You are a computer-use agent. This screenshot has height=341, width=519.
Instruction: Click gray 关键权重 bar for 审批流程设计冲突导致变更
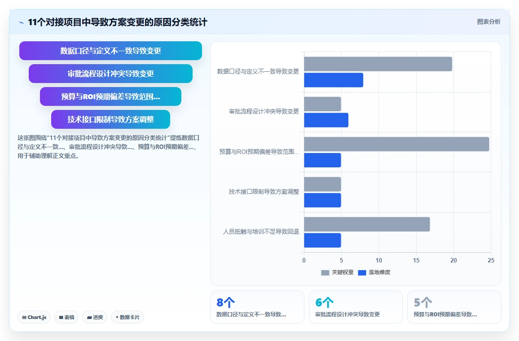[x=322, y=104]
